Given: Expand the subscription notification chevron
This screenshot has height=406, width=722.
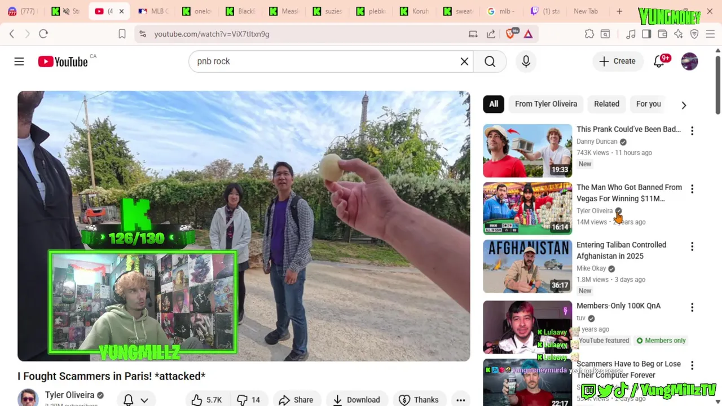Looking at the screenshot, I should (144, 400).
